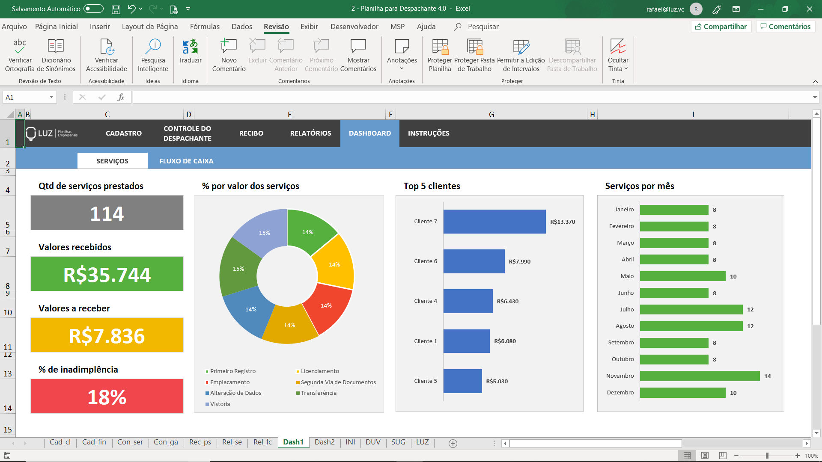Image resolution: width=822 pixels, height=462 pixels.
Task: Toggle Salvamento Automático switch
Action: (x=93, y=9)
